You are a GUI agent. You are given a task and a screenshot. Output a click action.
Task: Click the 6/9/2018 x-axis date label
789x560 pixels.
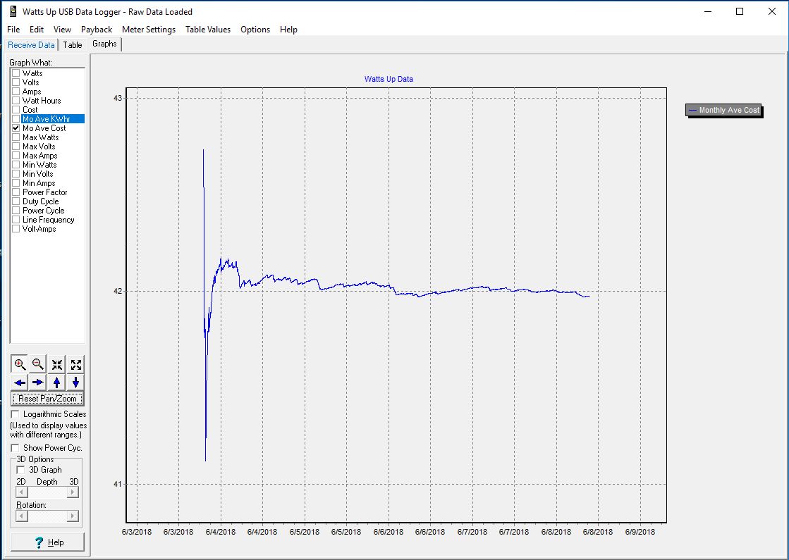640,532
